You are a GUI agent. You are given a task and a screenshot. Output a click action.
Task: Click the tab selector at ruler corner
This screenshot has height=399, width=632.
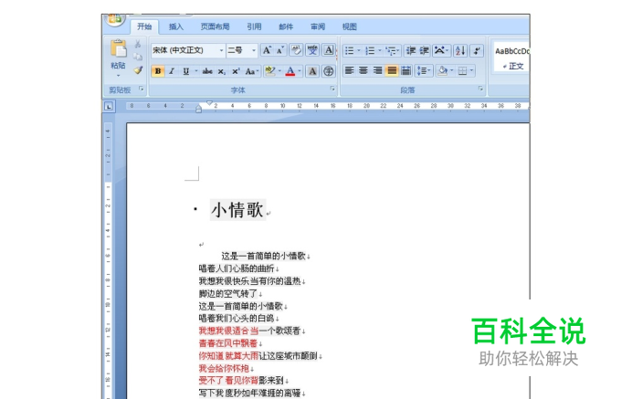point(109,107)
